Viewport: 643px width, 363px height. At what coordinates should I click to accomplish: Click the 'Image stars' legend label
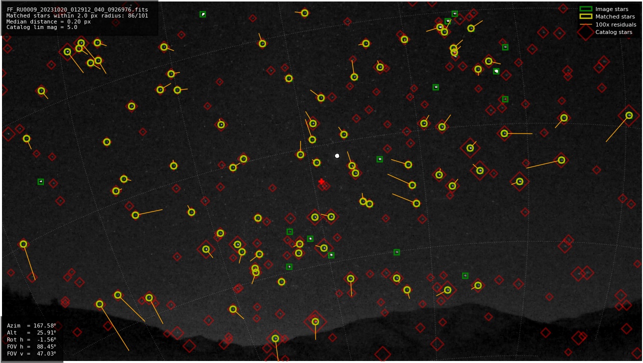point(611,9)
